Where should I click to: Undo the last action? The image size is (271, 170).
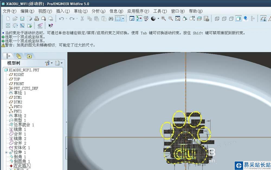pyautogui.click(x=61, y=18)
